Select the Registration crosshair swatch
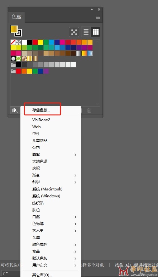Image resolution: width=158 pixels, height=277 pixels. (x=18, y=42)
